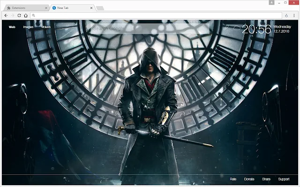Switch to Images search mode
The width and height of the screenshot is (300, 187).
click(28, 27)
